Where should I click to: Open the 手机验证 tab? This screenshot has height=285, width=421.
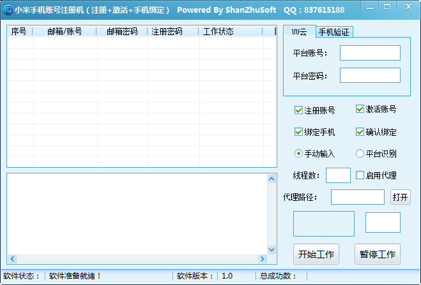334,33
